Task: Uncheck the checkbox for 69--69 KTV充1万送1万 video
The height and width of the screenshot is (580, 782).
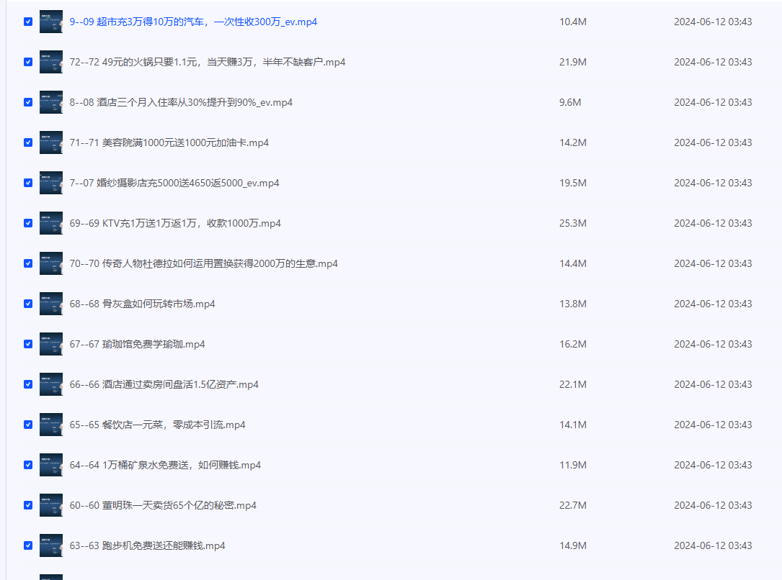Action: point(27,223)
